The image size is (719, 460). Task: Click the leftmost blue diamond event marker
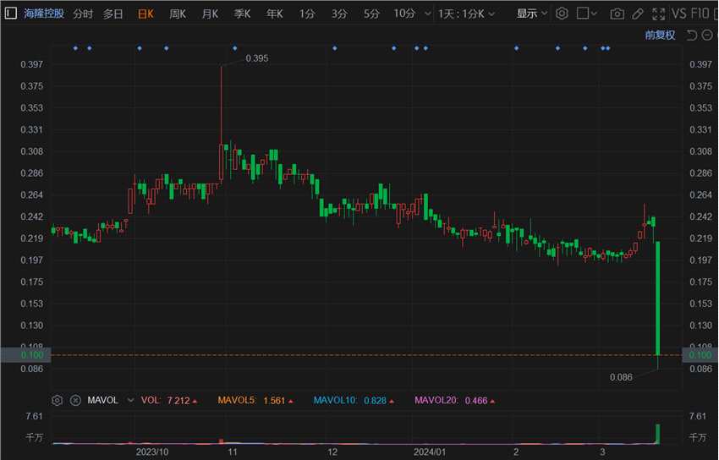(75, 48)
